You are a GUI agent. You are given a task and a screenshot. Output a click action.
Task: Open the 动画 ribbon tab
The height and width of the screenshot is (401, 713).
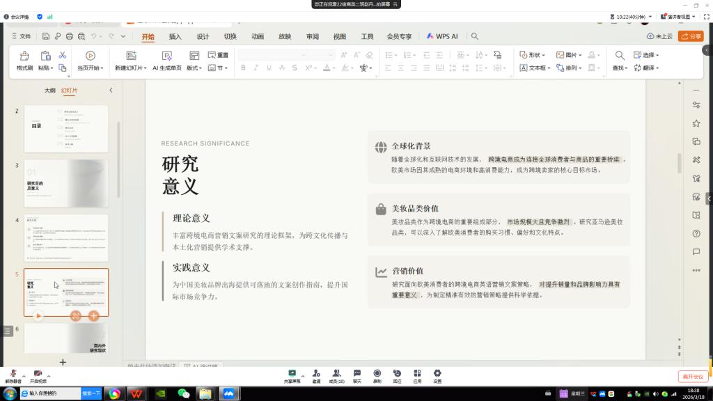pyautogui.click(x=258, y=36)
